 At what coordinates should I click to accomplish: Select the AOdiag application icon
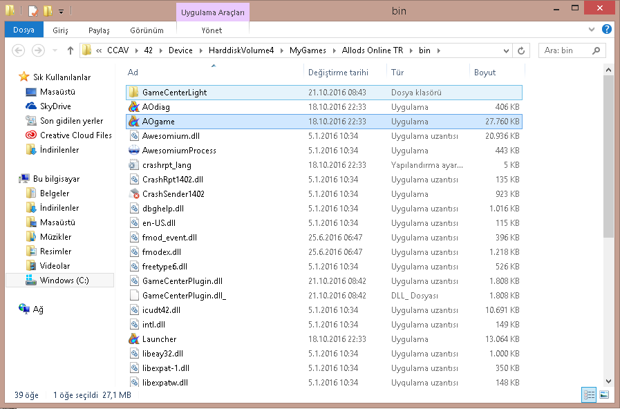point(134,107)
